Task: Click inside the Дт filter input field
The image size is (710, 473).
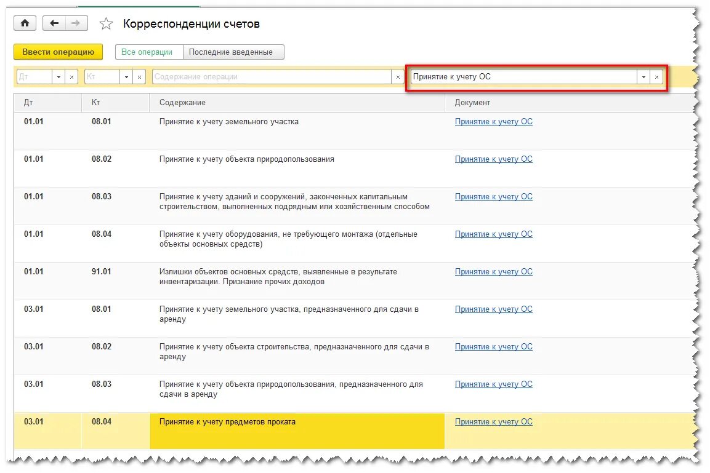Action: click(x=34, y=76)
